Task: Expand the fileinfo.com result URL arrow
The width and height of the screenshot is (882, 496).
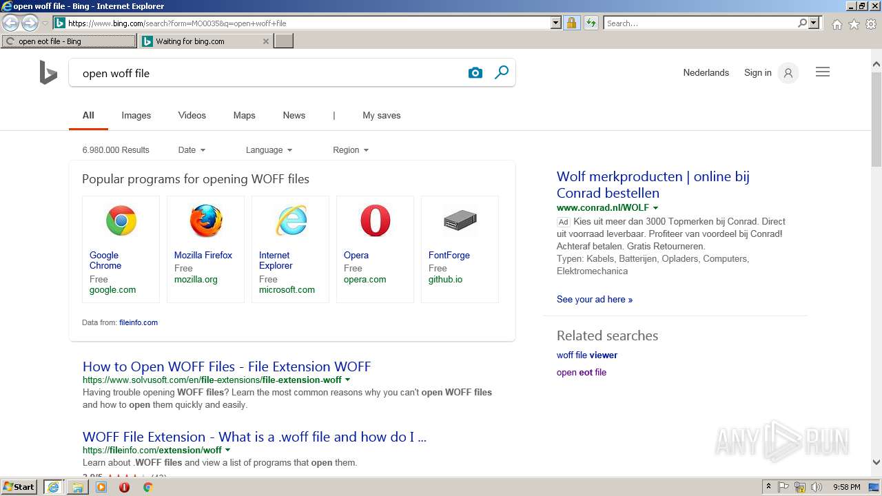Action: pyautogui.click(x=227, y=451)
